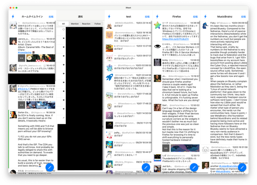Image resolution: width=257 pixels, height=185 pixels.
Task: Click lightning bolt icon in Firefox column
Action: point(157,16)
